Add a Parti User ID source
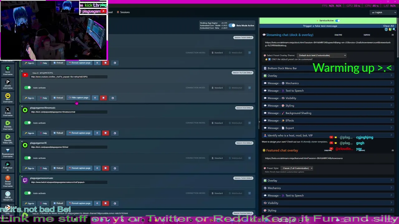Image resolution: width=399 pixels, height=224 pixels. (8, 166)
